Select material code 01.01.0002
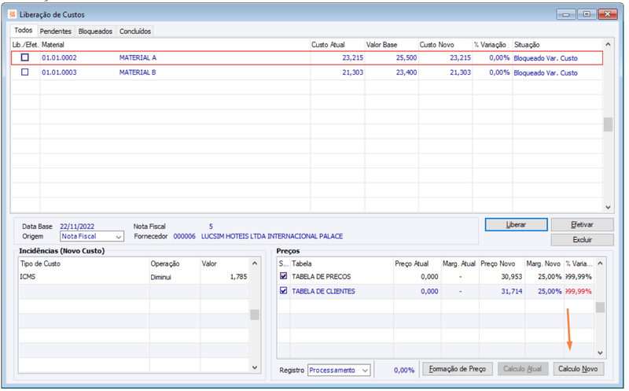 [59, 57]
